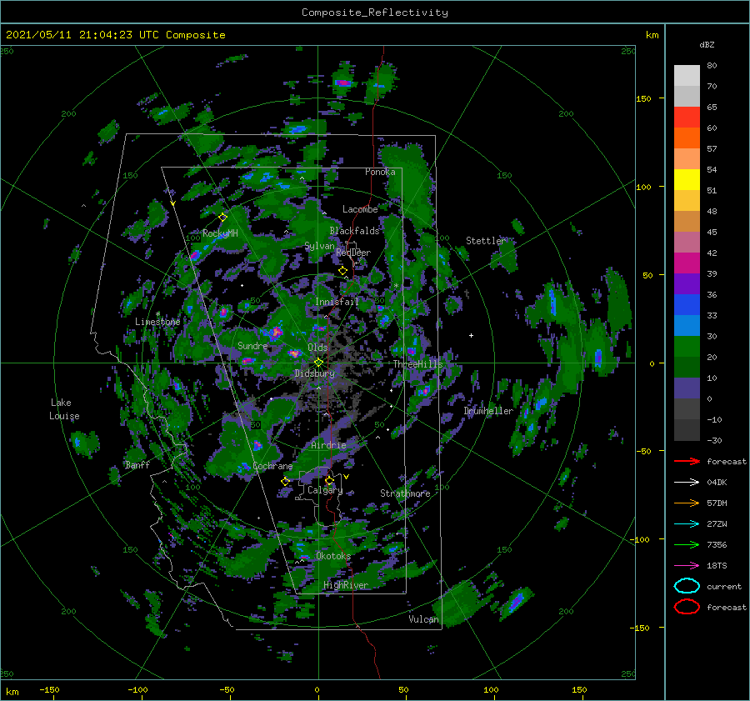Click the white plus marker north of Drumheller
The height and width of the screenshot is (701, 750).
pyautogui.click(x=471, y=335)
